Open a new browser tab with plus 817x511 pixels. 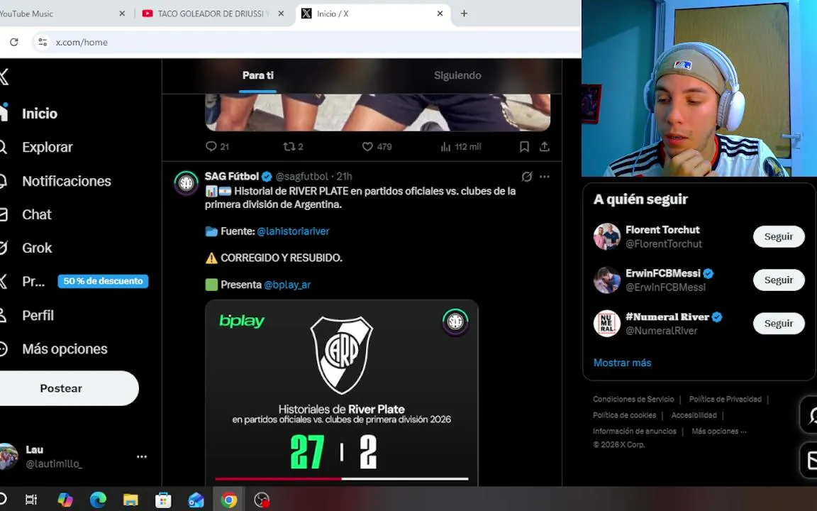[464, 13]
